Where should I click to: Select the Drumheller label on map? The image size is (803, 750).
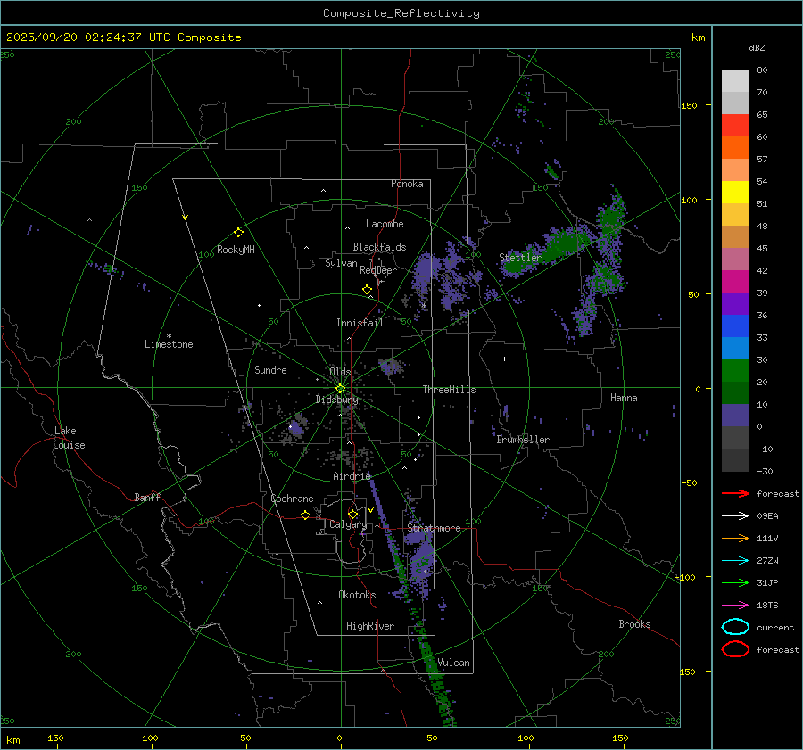[523, 440]
